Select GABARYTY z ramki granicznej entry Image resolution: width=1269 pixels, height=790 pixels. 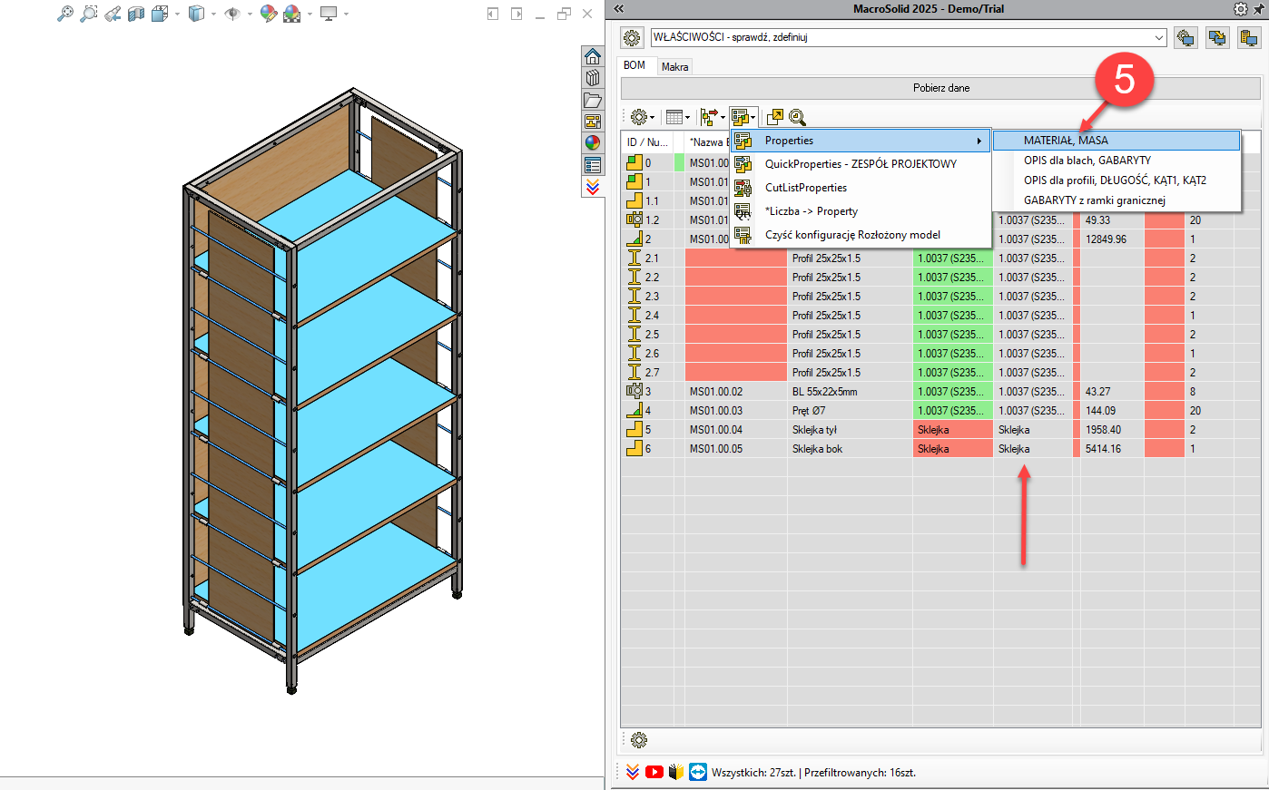point(1117,200)
